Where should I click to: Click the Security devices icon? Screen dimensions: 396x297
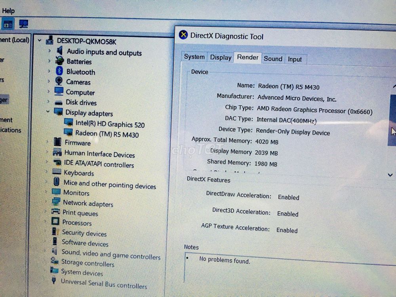pyautogui.click(x=55, y=231)
